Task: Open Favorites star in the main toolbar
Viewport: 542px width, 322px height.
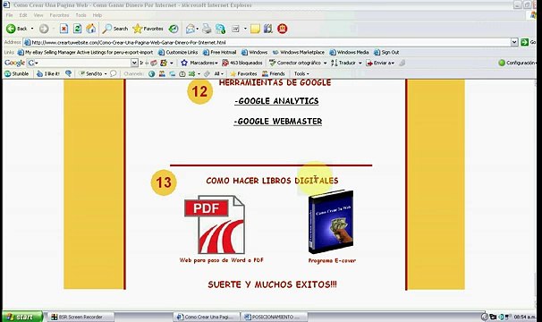Action: (x=148, y=29)
